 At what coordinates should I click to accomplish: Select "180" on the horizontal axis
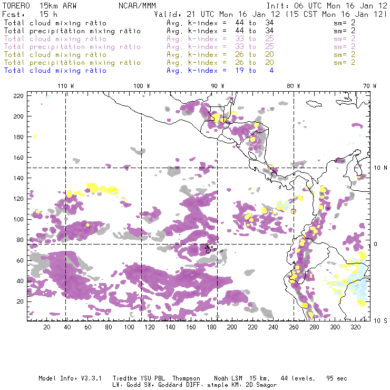[x=211, y=327]
